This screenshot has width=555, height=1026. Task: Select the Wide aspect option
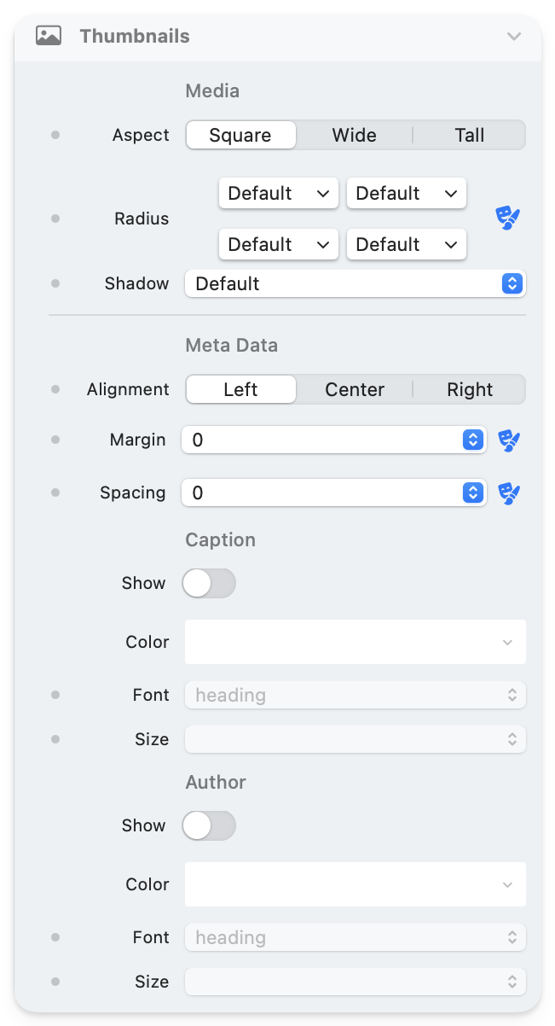click(x=354, y=135)
